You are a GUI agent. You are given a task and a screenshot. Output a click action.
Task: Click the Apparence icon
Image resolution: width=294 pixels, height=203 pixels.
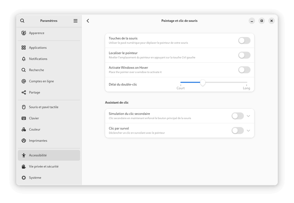click(24, 33)
